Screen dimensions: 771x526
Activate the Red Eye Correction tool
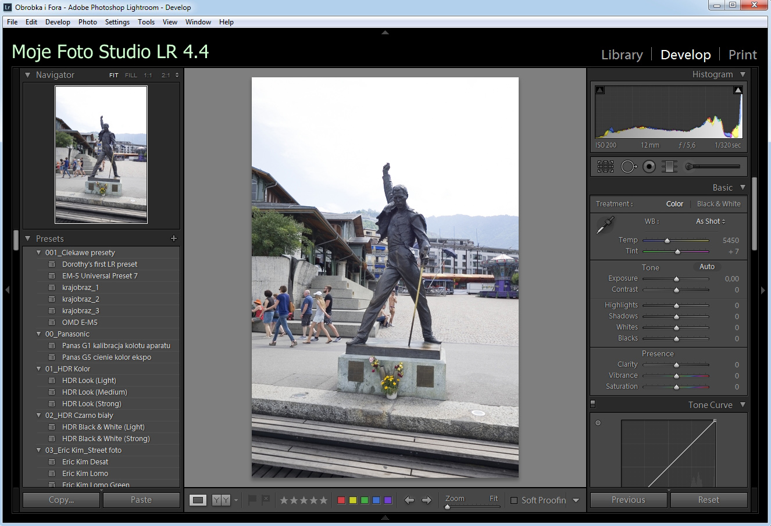[x=649, y=167]
